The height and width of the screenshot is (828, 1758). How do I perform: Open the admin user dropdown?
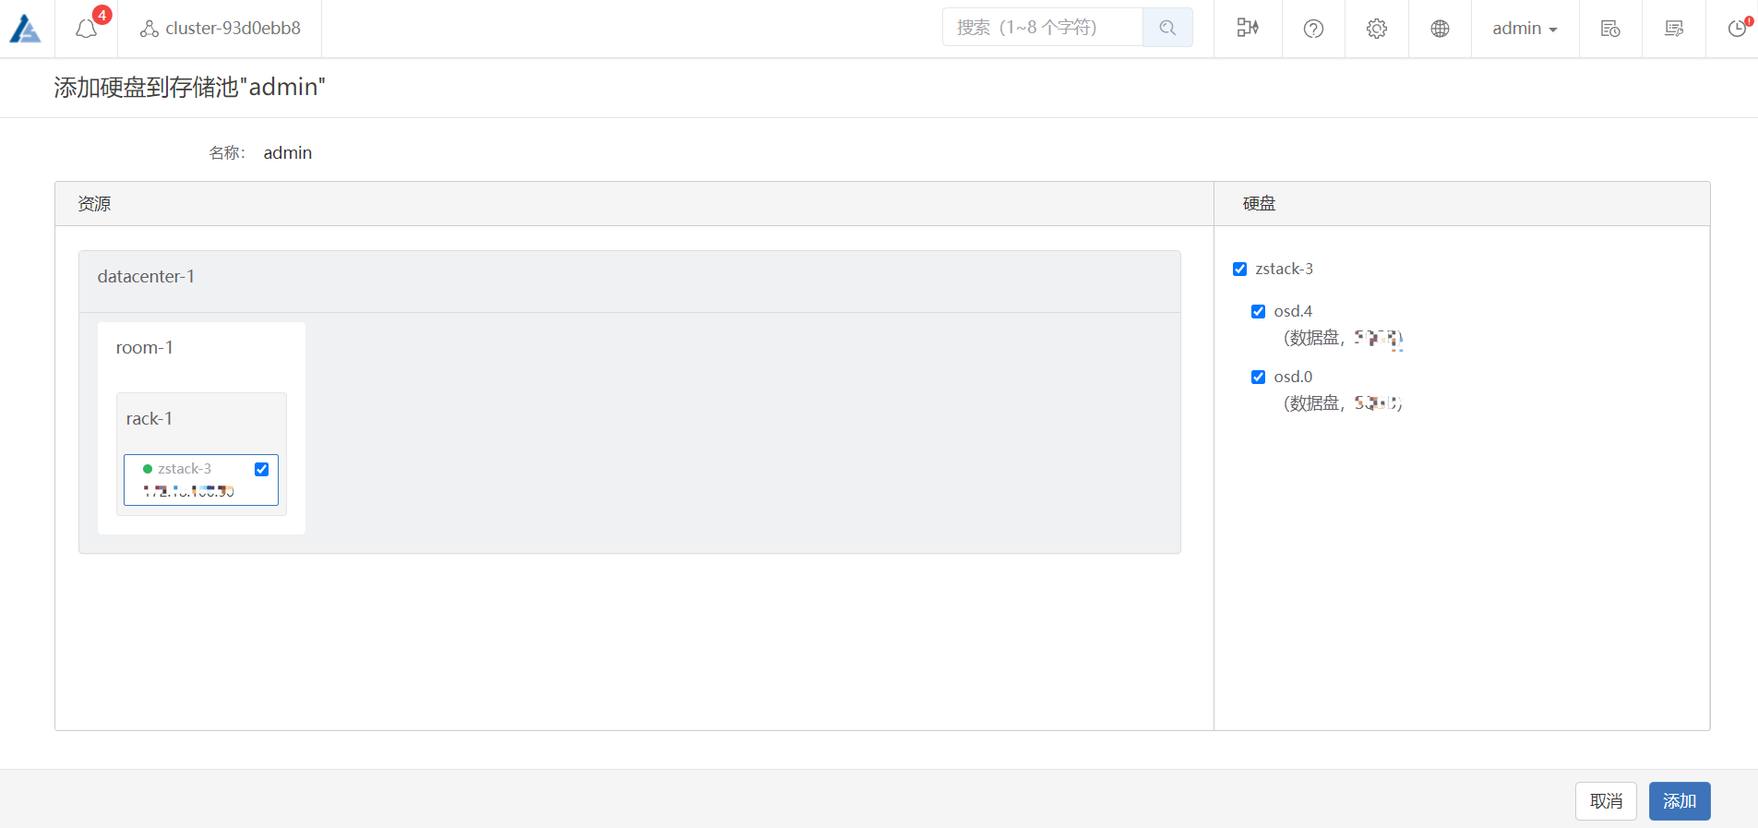click(x=1525, y=29)
